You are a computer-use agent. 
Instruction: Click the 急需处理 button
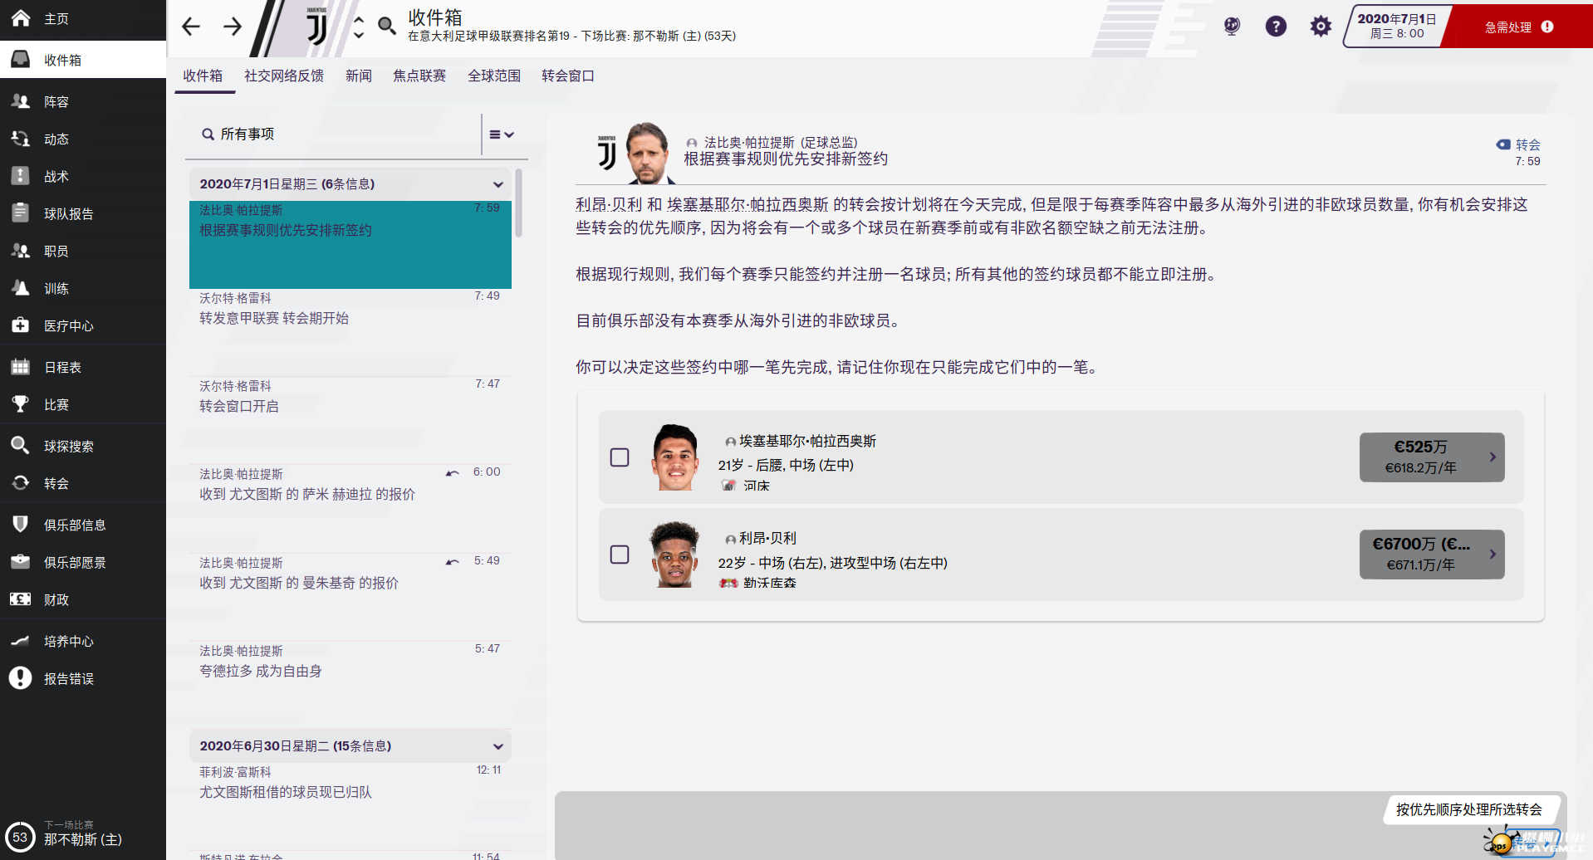(1517, 27)
